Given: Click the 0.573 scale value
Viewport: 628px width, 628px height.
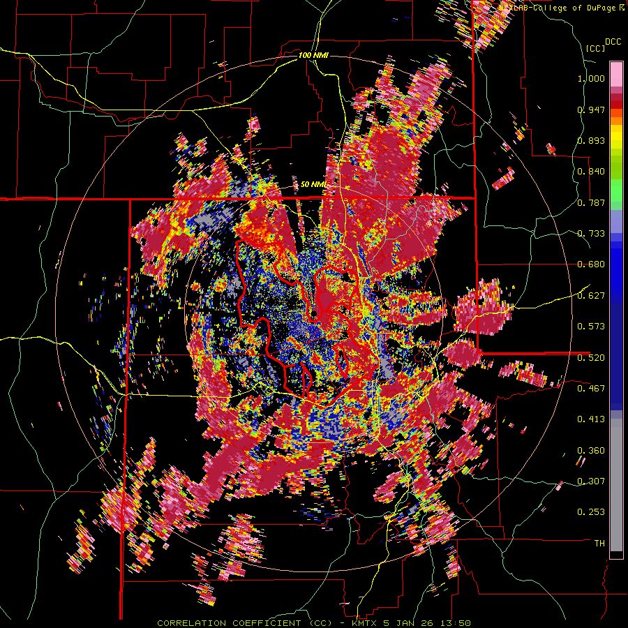Looking at the screenshot, I should (x=591, y=327).
